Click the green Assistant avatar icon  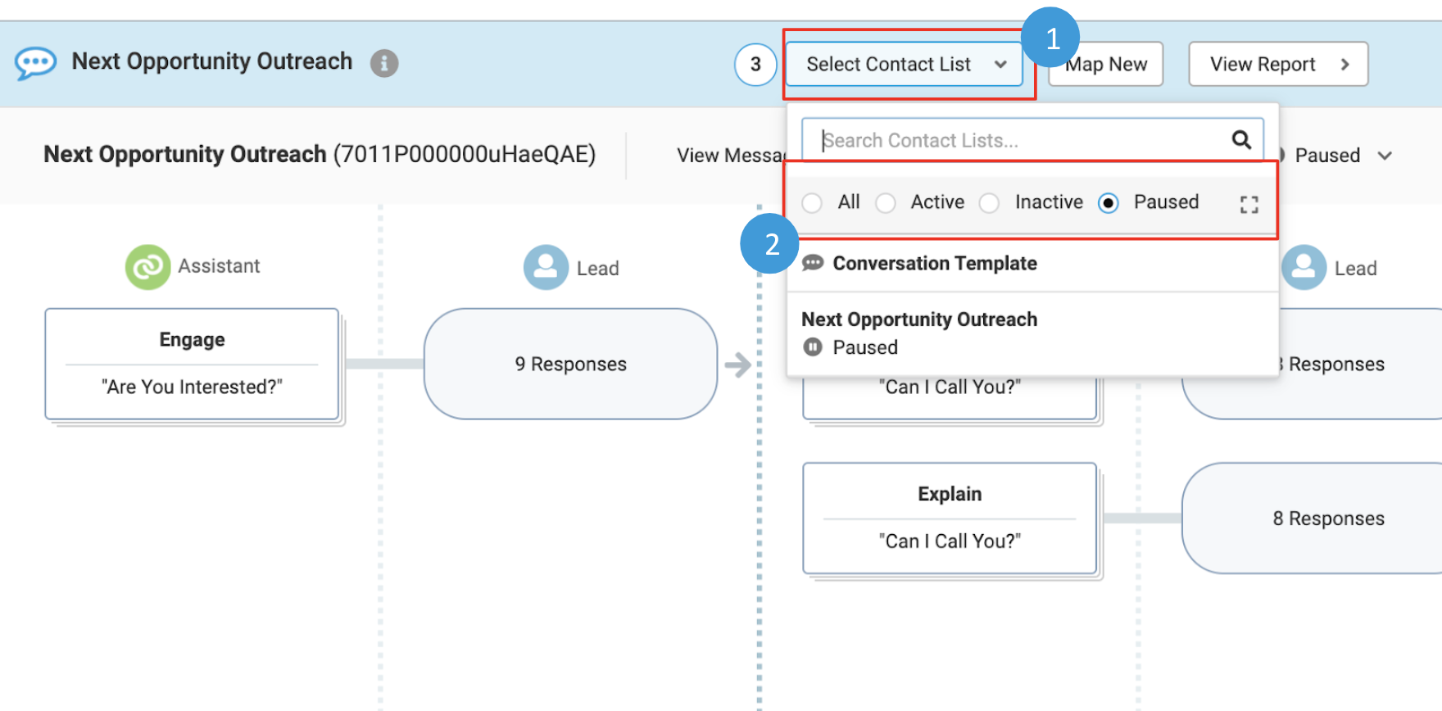point(147,267)
